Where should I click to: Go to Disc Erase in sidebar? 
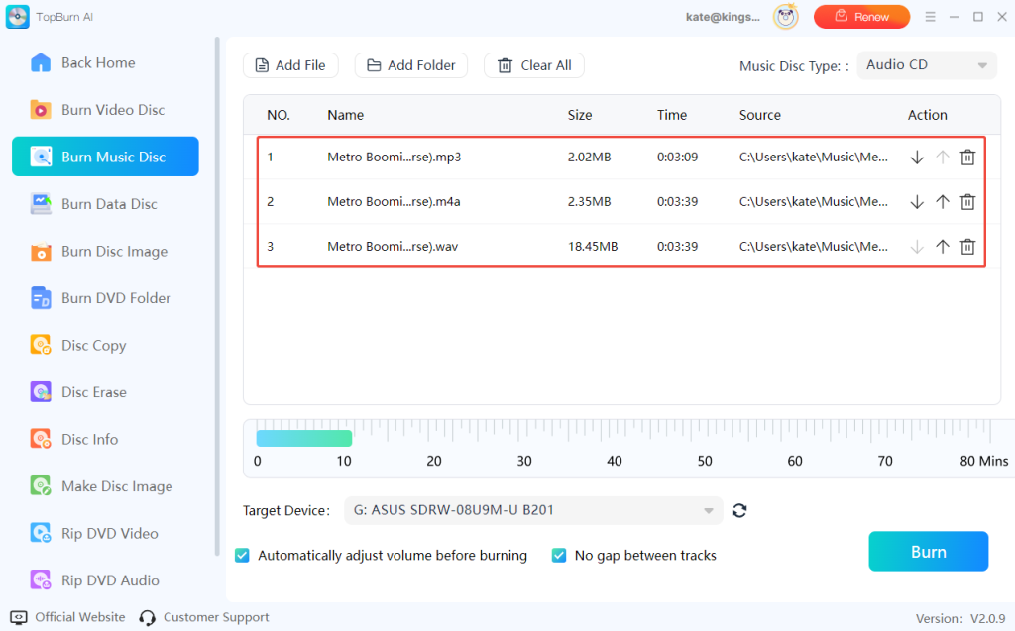pyautogui.click(x=93, y=392)
